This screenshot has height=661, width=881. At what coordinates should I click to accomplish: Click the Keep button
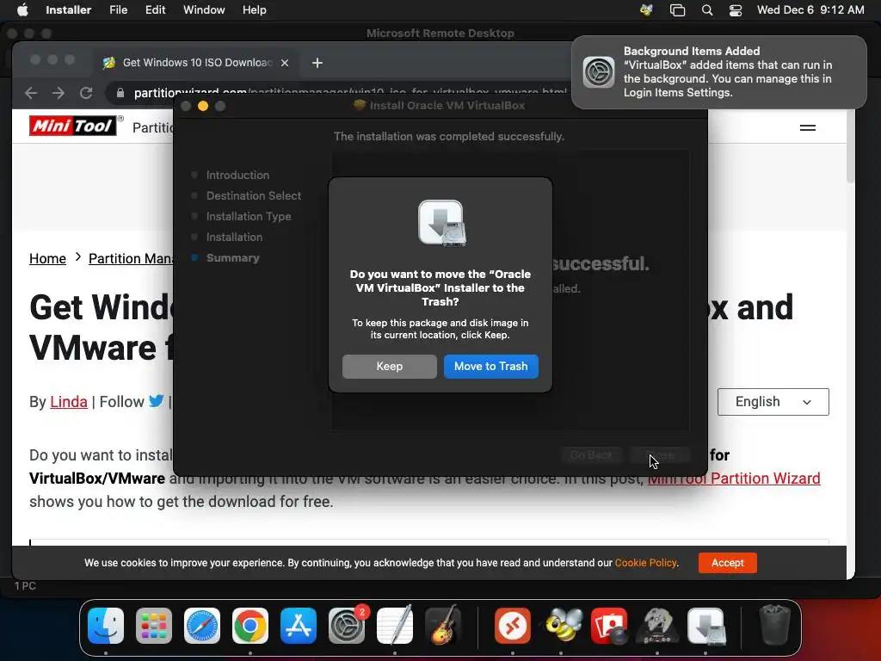pos(390,367)
